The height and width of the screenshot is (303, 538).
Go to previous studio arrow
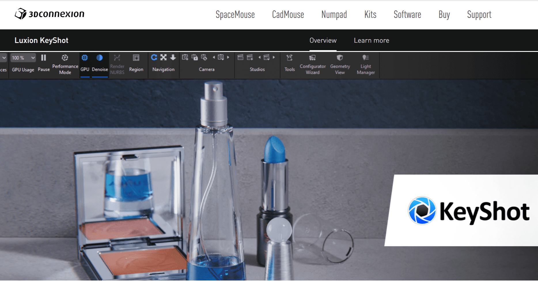click(259, 57)
